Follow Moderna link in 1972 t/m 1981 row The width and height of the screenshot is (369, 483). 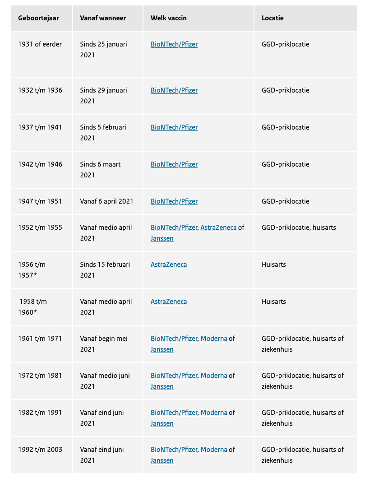[214, 376]
